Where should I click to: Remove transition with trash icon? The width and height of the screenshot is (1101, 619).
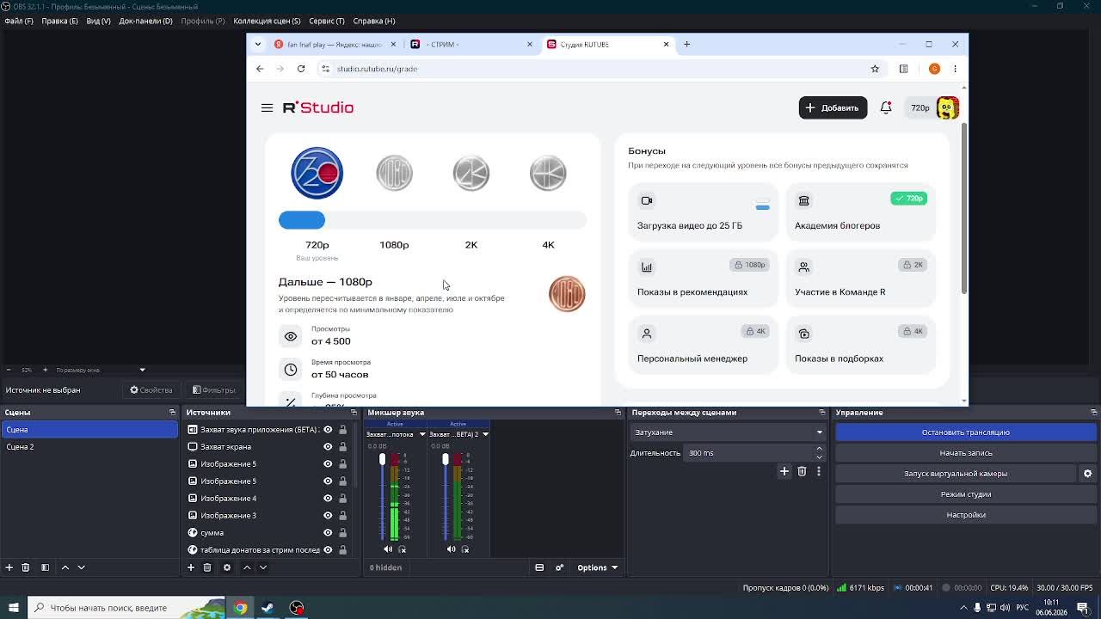[802, 471]
